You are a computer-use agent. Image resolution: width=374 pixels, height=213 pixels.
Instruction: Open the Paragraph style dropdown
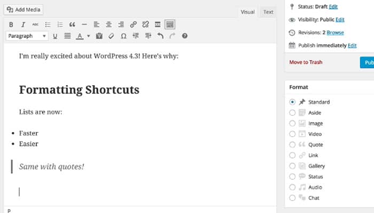pyautogui.click(x=27, y=36)
